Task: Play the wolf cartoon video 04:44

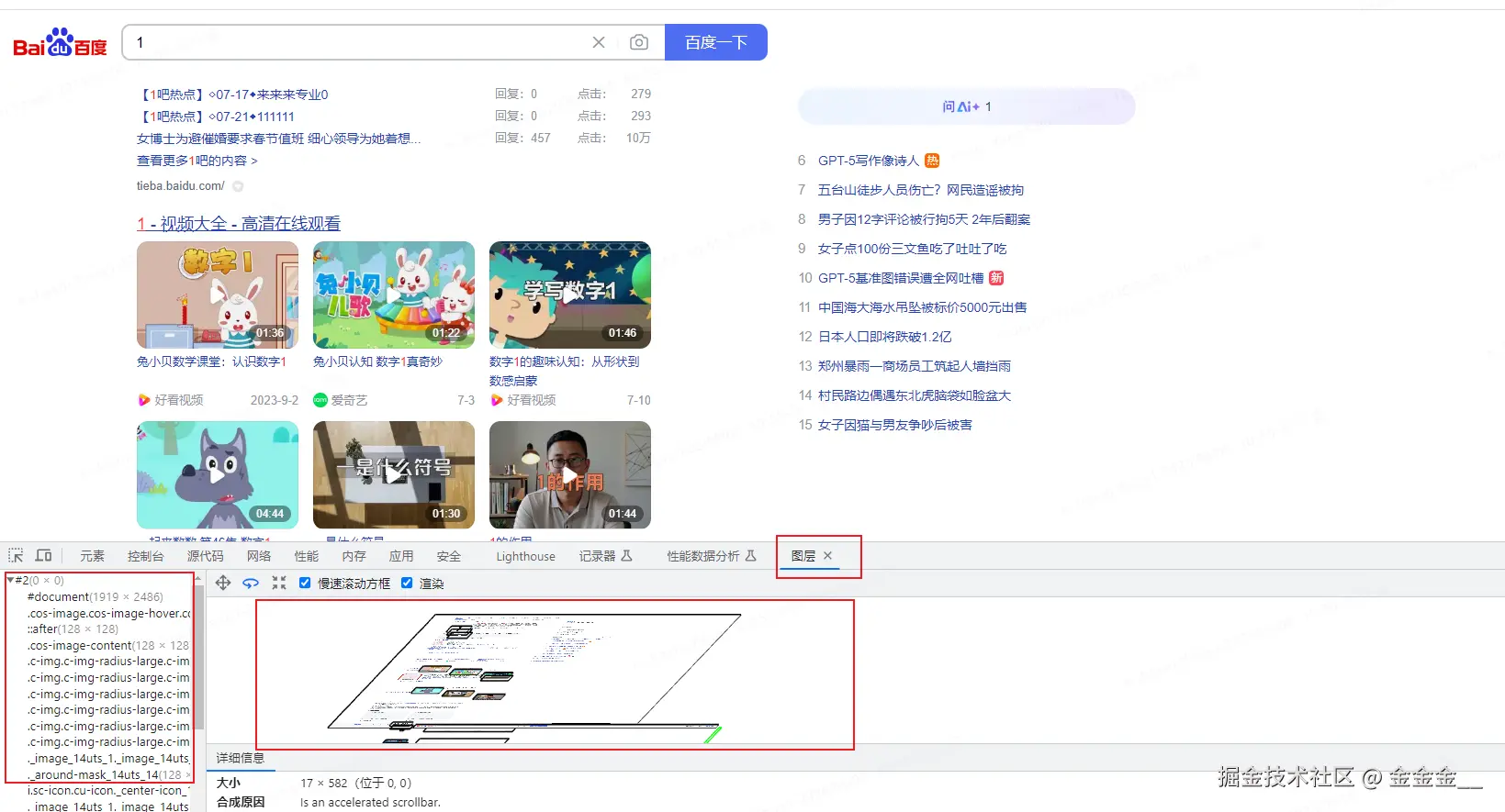Action: (218, 474)
